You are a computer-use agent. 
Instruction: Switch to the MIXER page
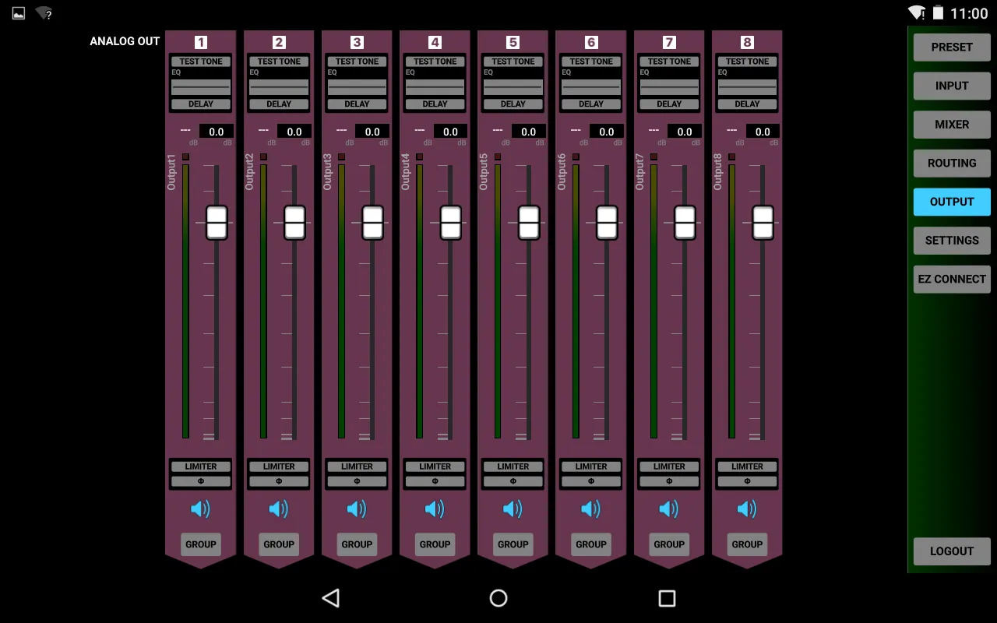(952, 124)
